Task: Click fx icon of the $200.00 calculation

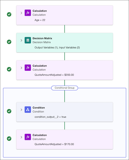Action: click(28, 68)
